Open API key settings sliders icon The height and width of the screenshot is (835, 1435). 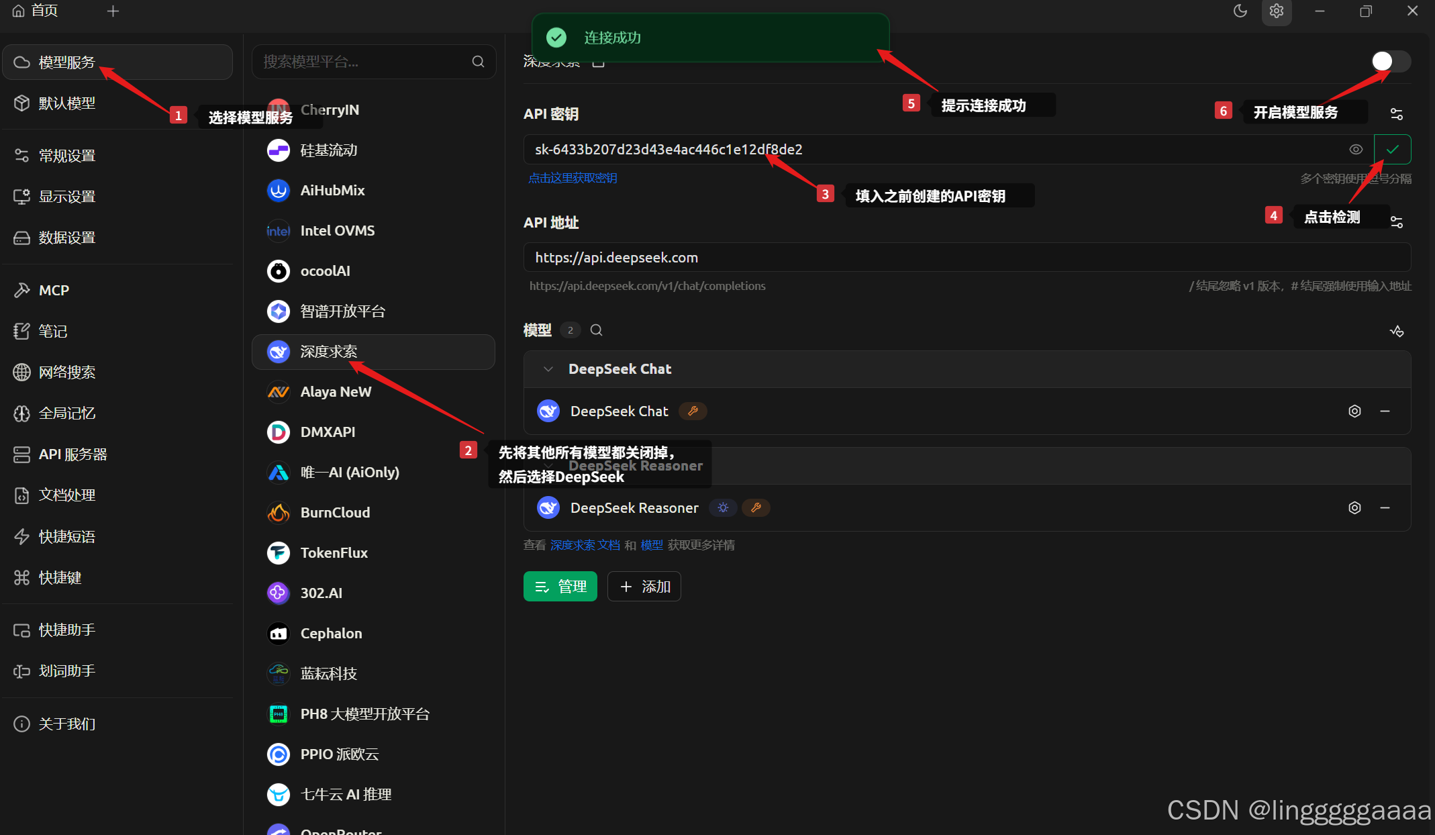[x=1397, y=114]
